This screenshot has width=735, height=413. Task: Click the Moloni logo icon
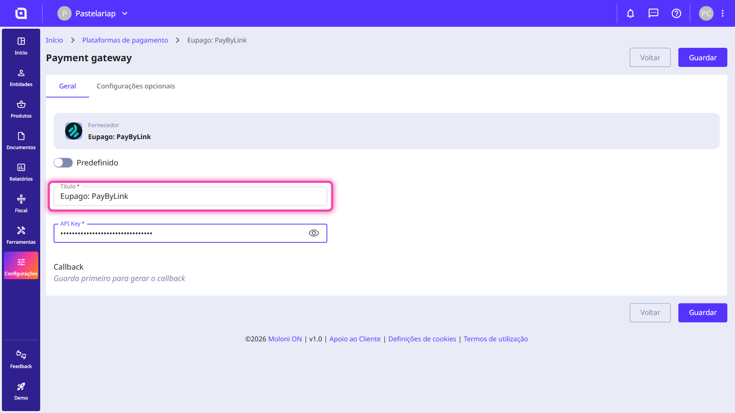tap(21, 13)
